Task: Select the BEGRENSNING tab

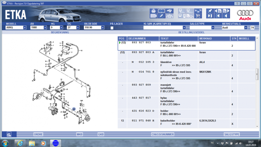Action: coord(59,33)
